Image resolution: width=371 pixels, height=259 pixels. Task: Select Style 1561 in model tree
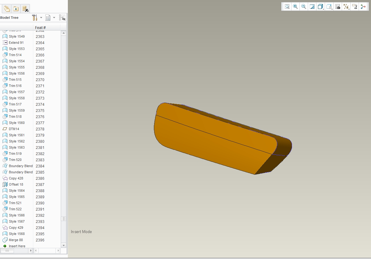tap(17, 135)
